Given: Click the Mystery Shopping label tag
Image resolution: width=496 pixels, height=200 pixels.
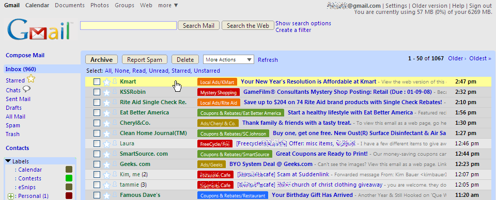Looking at the screenshot, I should pos(218,92).
